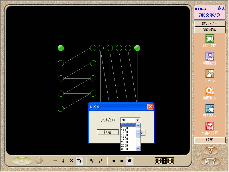Select the right arrow movement pattern

point(55,161)
